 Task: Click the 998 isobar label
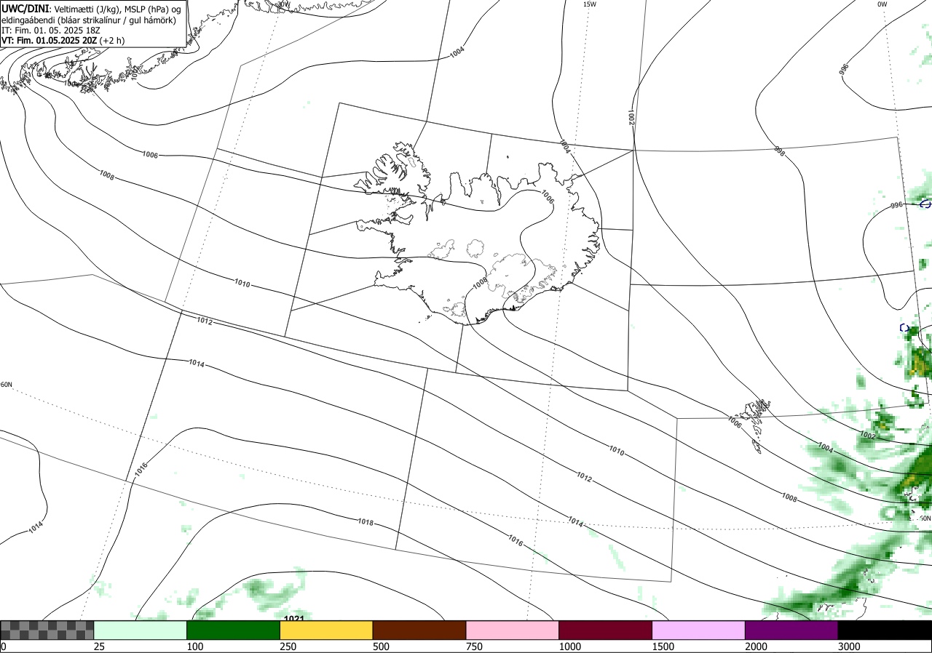point(779,151)
